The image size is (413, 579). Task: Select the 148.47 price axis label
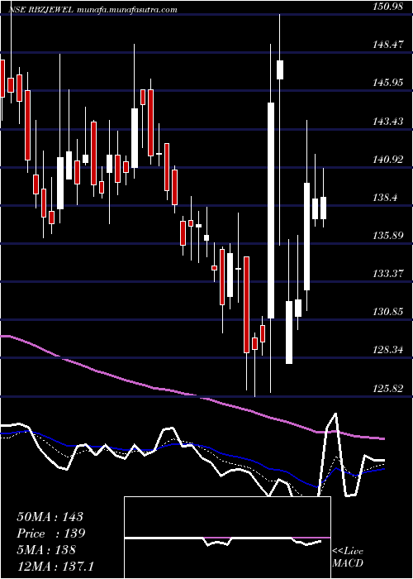[387, 45]
